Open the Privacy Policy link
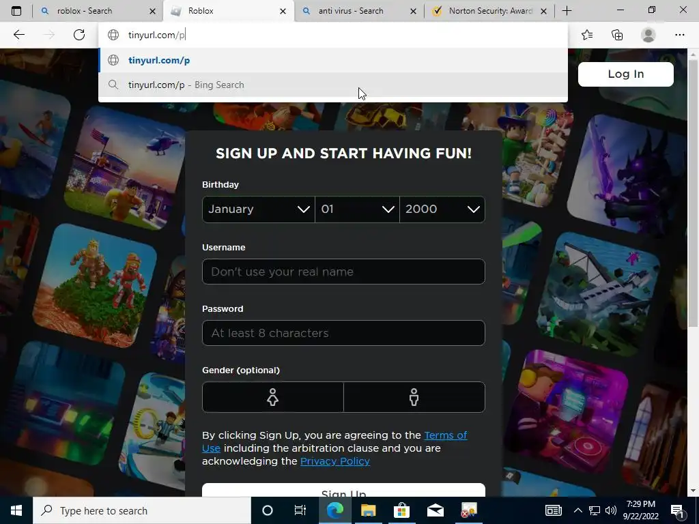699x524 pixels. click(x=334, y=461)
